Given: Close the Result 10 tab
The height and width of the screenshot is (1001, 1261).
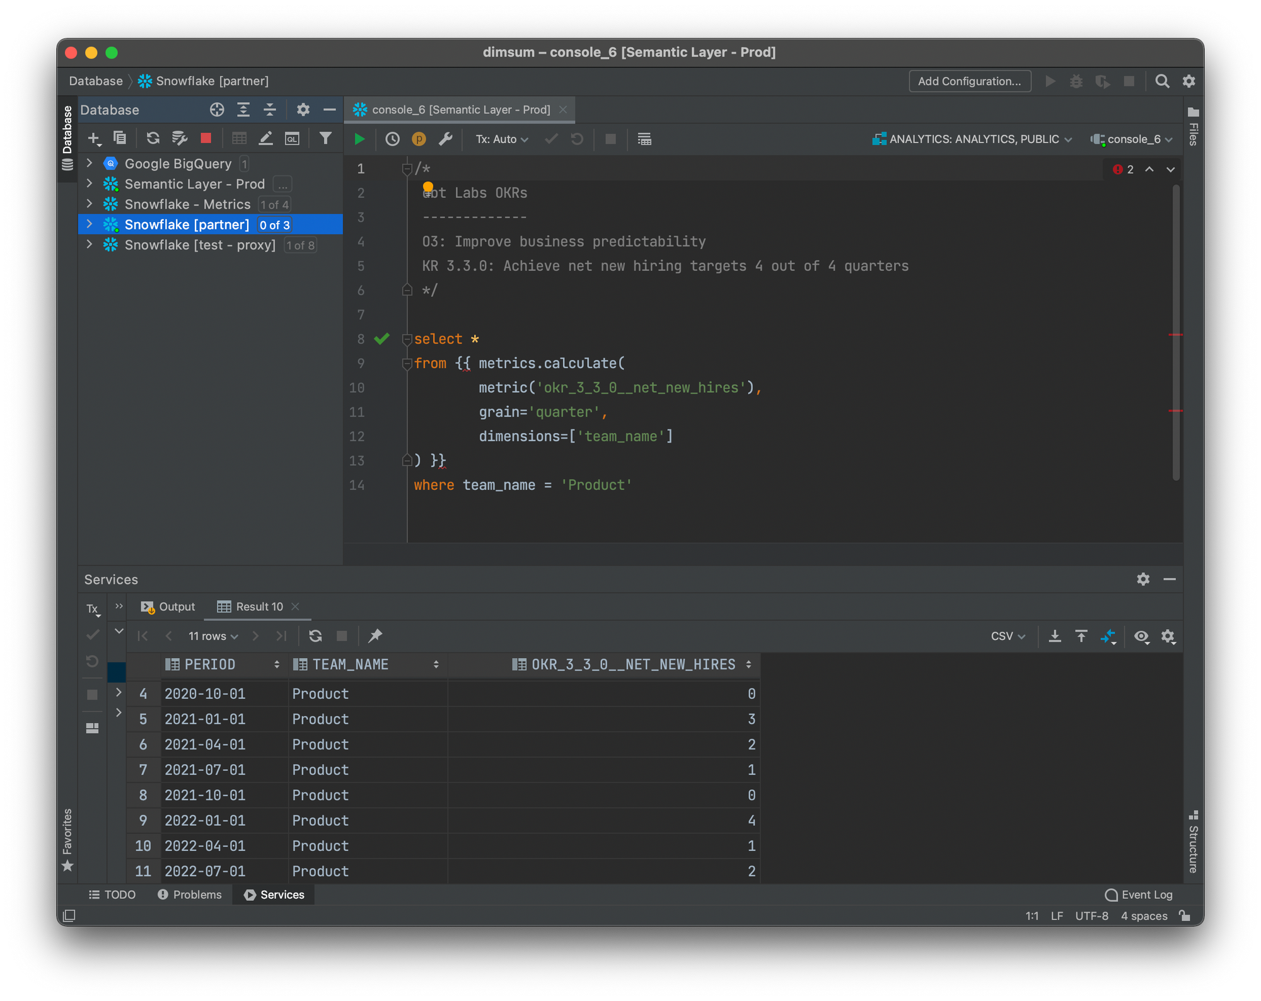Looking at the screenshot, I should click(296, 606).
